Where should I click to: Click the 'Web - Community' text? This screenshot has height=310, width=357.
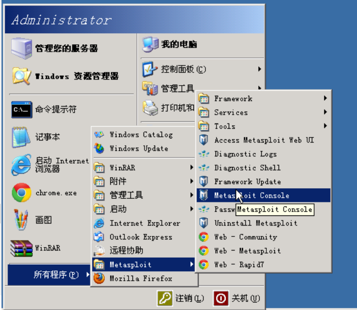246,237
